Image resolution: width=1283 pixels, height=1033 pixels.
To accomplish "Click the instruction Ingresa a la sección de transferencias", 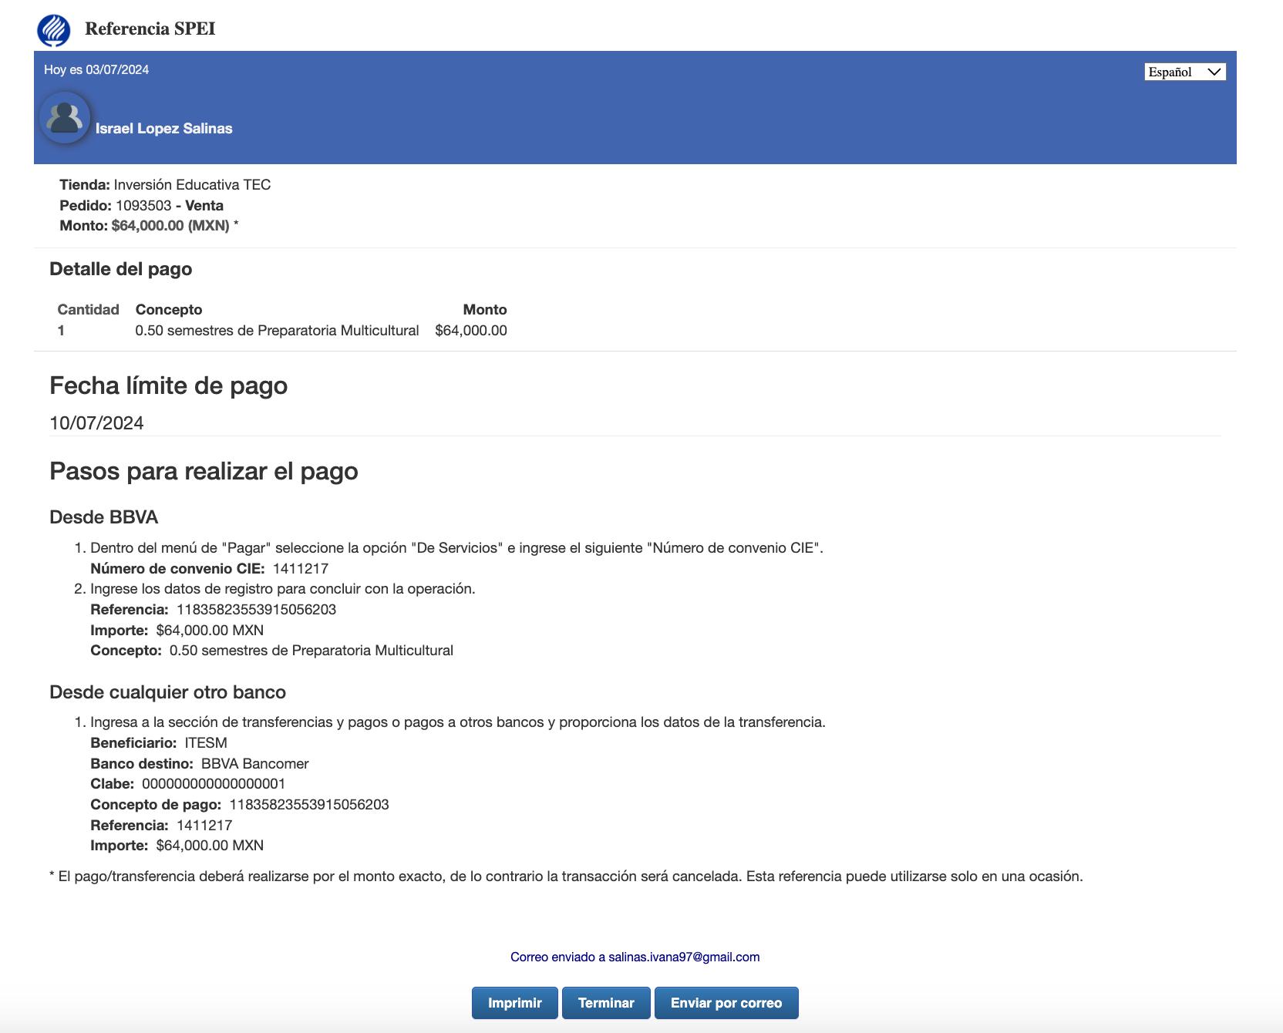I will (x=458, y=722).
